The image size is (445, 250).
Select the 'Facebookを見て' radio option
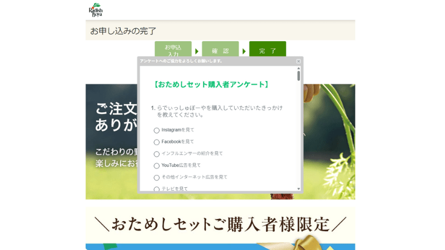coord(156,142)
